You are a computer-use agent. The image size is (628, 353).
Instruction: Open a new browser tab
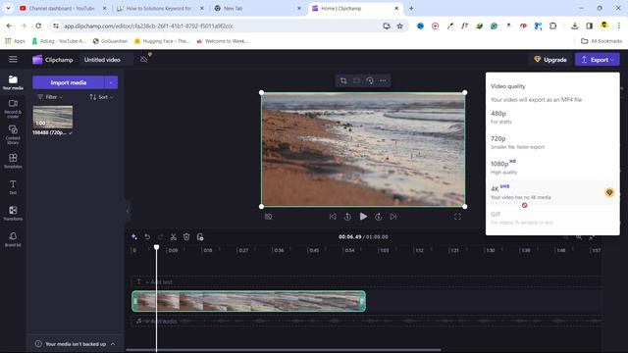[x=411, y=8]
